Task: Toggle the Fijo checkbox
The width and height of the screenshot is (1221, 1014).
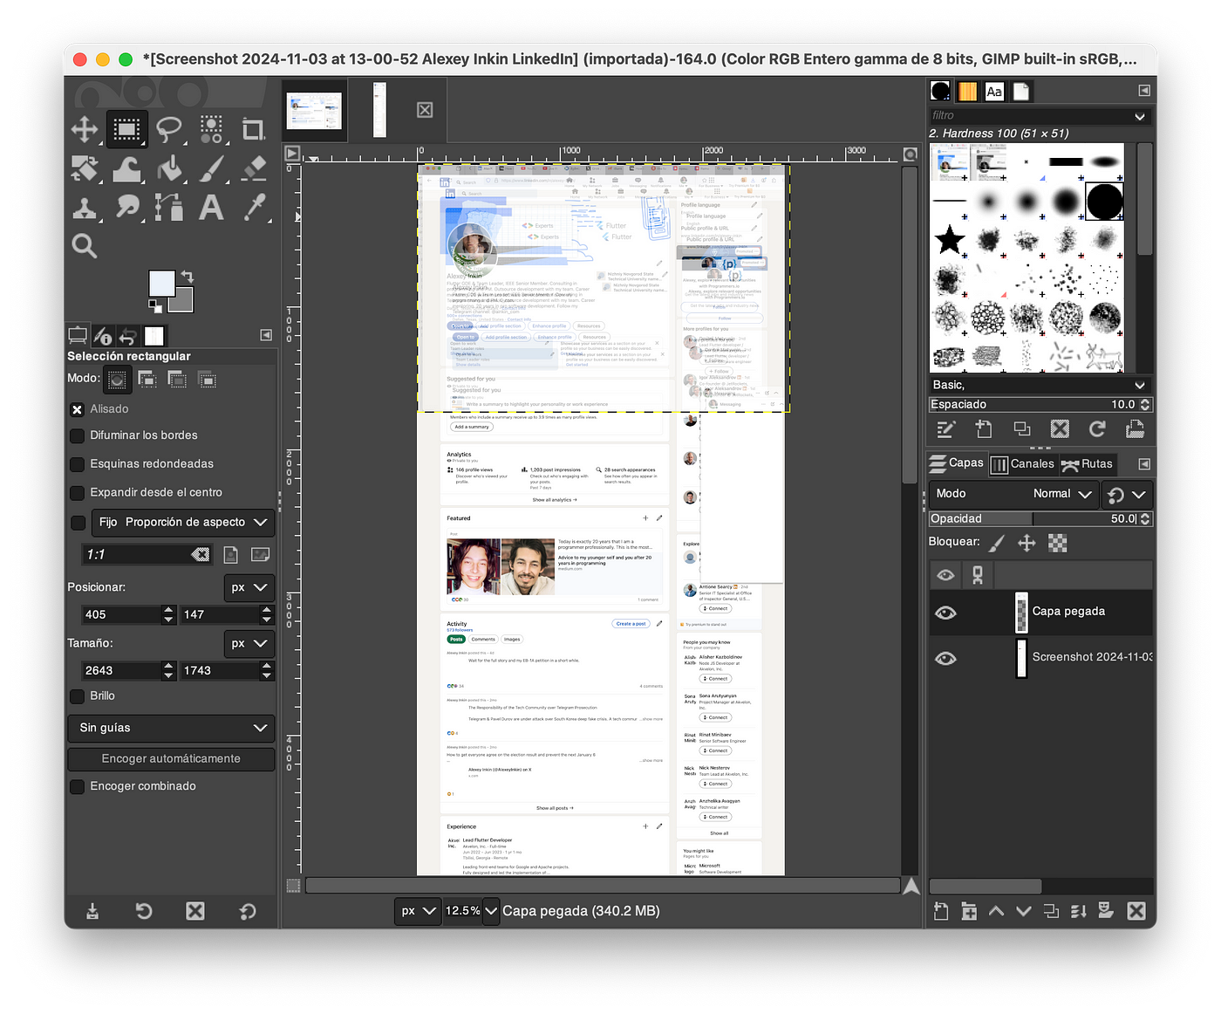Action: (x=78, y=523)
